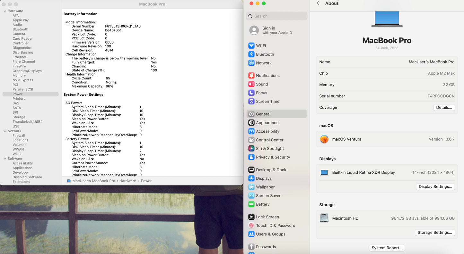Open Control Center settings pane
464x254 pixels.
[269, 140]
